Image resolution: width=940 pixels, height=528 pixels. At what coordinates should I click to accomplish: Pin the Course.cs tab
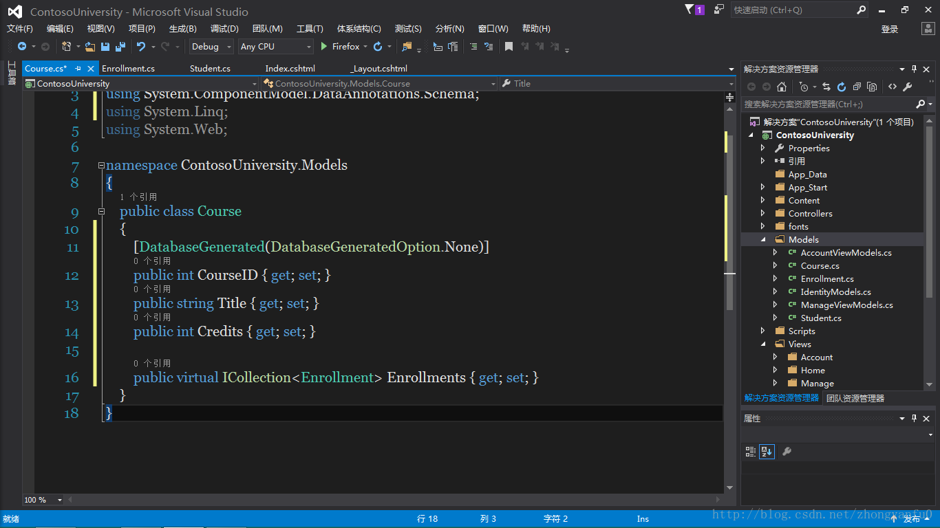pyautogui.click(x=78, y=68)
